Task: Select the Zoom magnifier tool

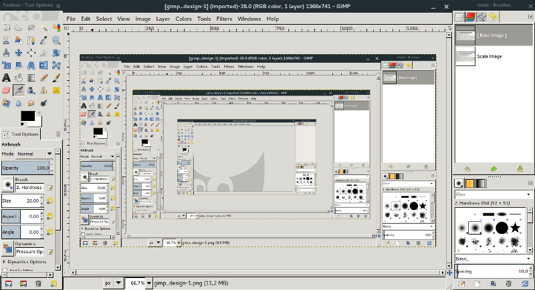Action: (56, 41)
